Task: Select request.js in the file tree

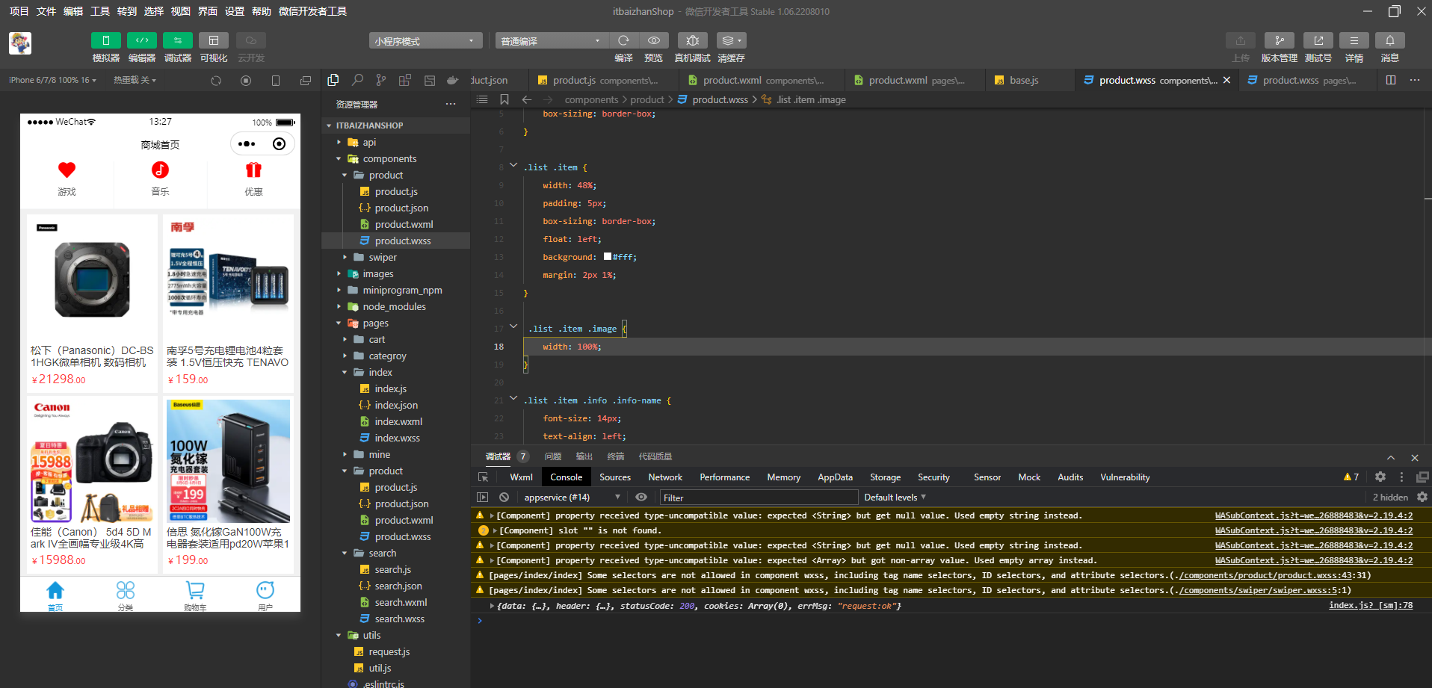Action: pos(389,651)
